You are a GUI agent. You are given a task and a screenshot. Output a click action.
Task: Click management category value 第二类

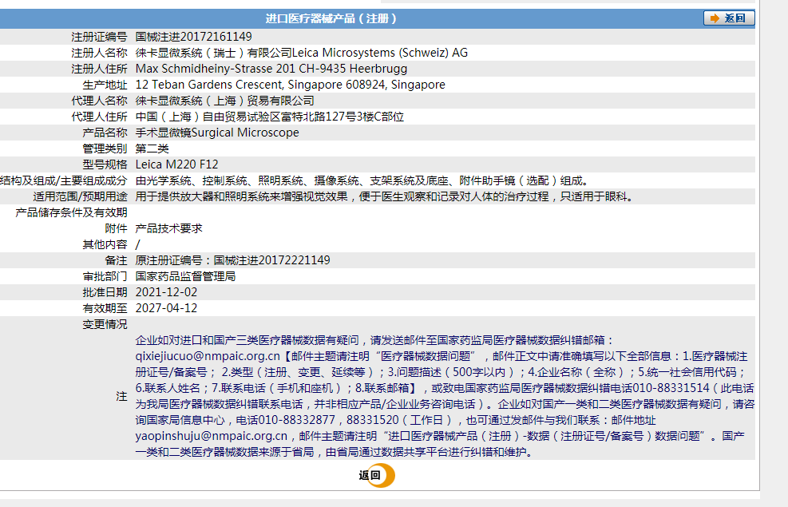point(152,149)
